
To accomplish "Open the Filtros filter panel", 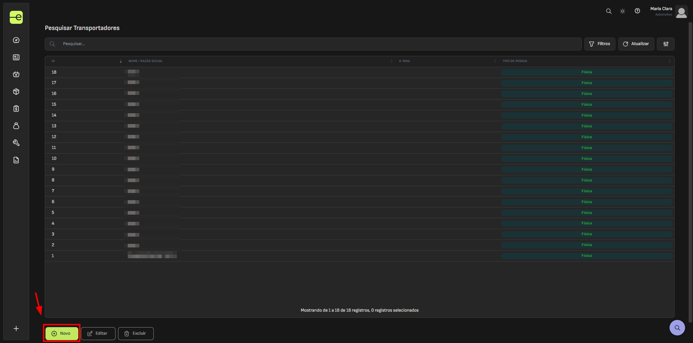I will tap(600, 44).
